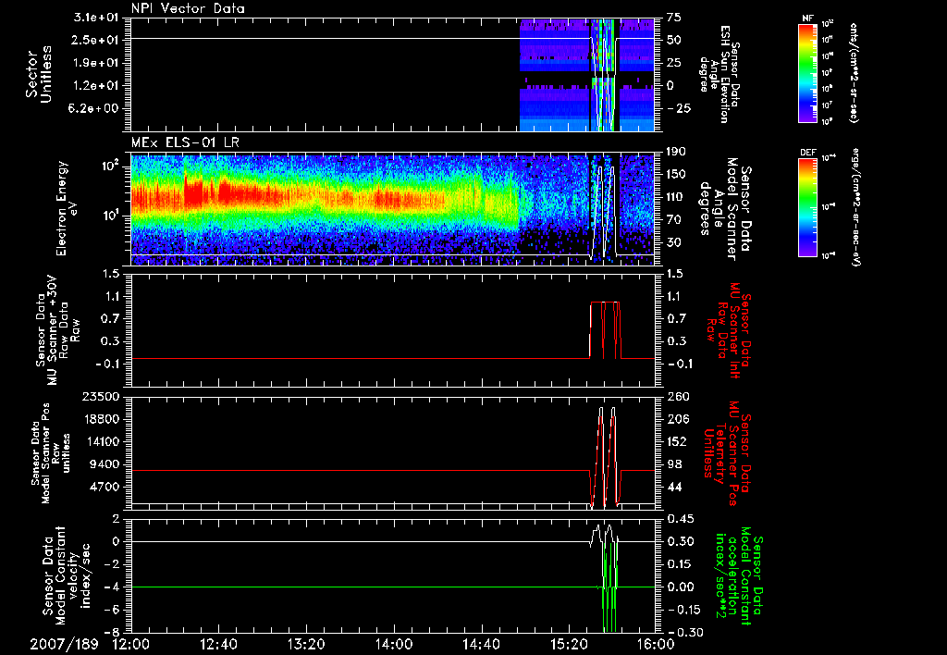Click the cnts/(cm**2-sr-sec) units label
This screenshot has width=947, height=655.
coord(854,72)
